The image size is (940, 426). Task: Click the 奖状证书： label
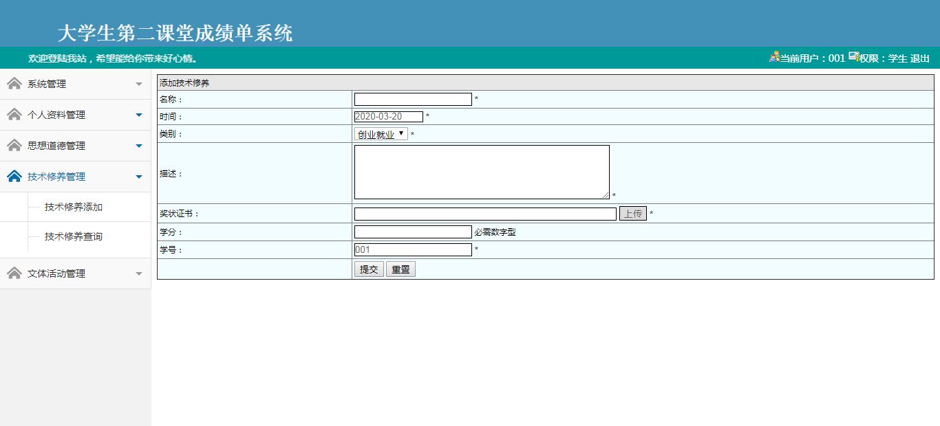tap(180, 214)
